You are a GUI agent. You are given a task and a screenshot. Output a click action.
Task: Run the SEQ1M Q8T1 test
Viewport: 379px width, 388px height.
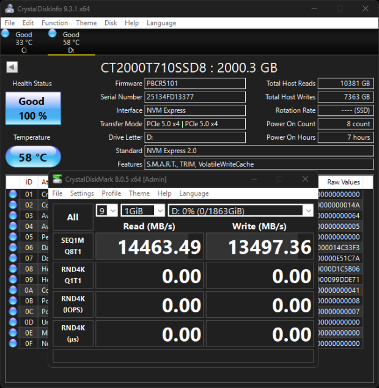click(x=73, y=246)
